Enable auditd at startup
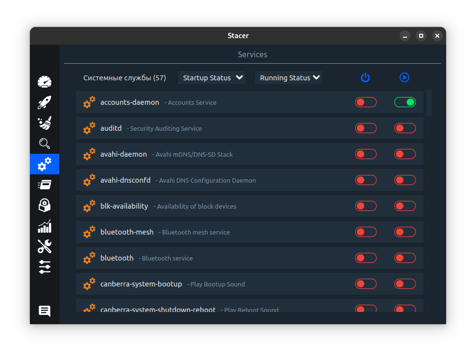The width and height of the screenshot is (476, 357). point(366,128)
